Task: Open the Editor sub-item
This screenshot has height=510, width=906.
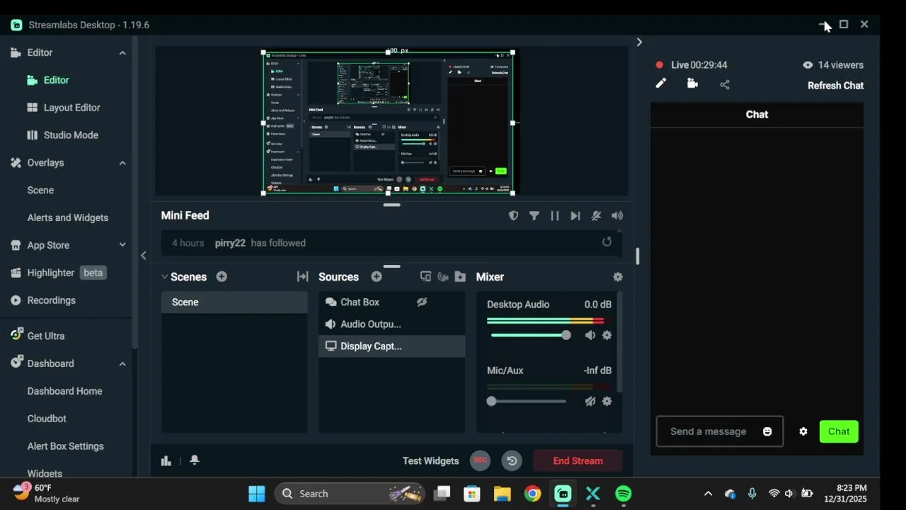Action: [x=57, y=80]
